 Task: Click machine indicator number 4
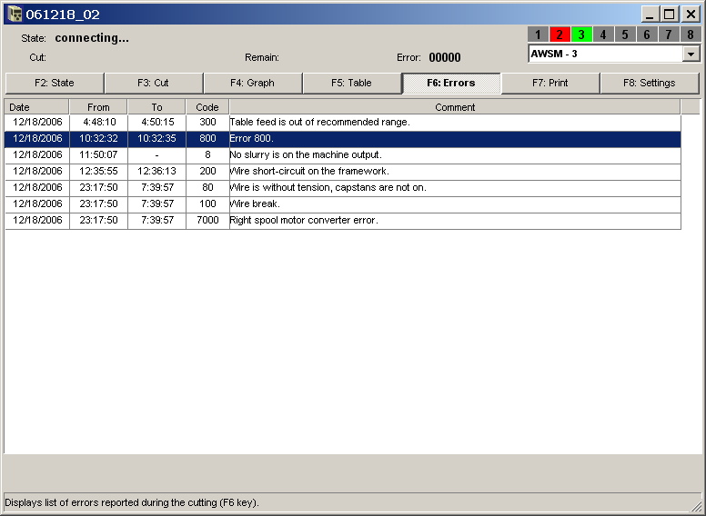coord(603,35)
